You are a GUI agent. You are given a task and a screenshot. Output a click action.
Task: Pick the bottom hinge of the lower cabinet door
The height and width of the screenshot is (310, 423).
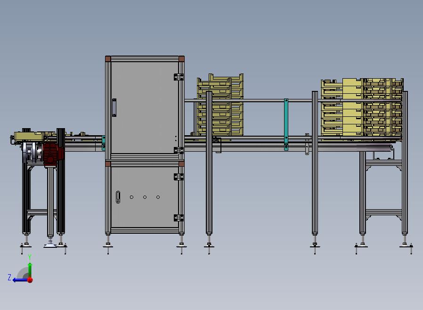179,218
